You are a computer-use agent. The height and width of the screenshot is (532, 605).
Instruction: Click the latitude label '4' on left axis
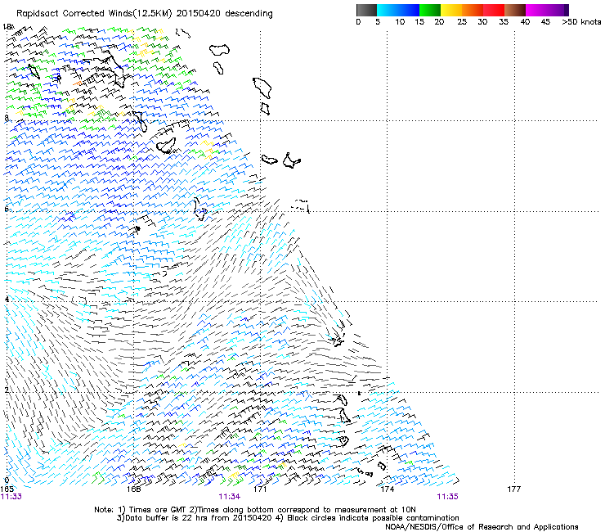point(7,299)
